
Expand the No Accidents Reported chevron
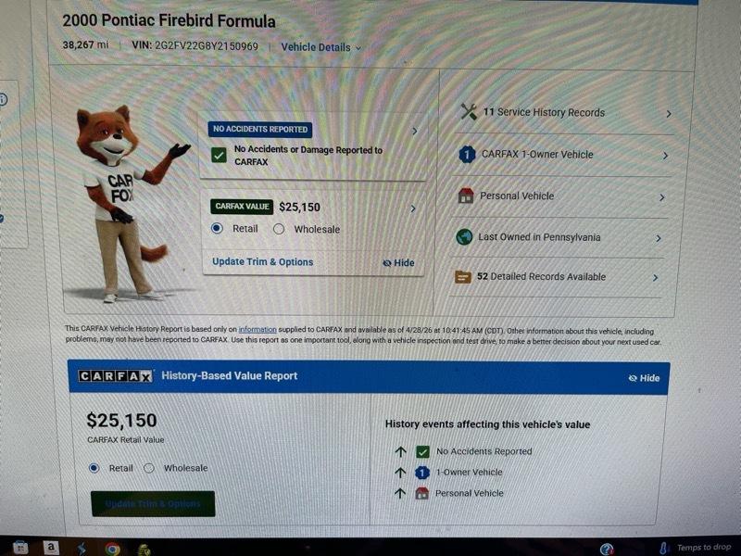coord(414,131)
